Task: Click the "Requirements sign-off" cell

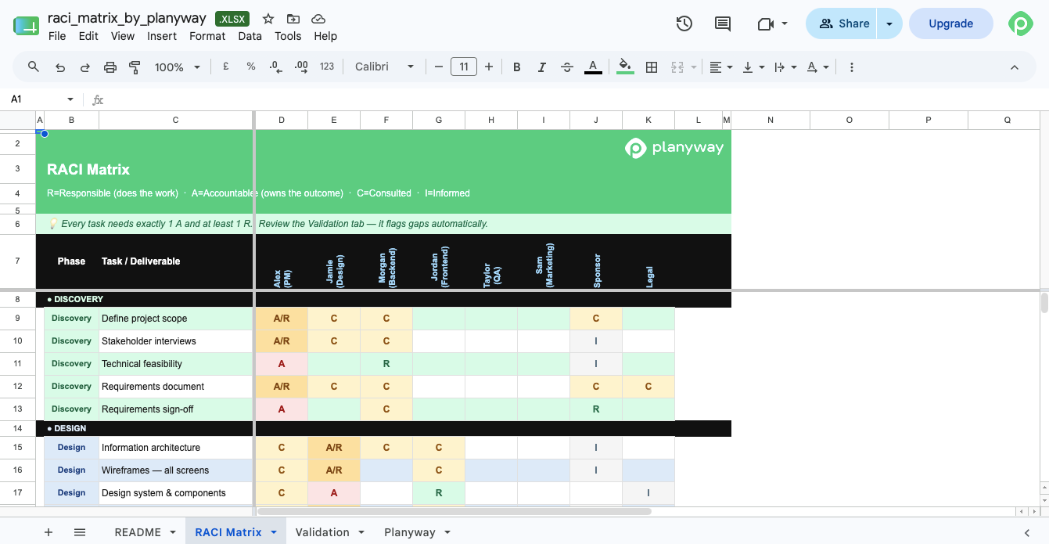Action: pyautogui.click(x=175, y=409)
